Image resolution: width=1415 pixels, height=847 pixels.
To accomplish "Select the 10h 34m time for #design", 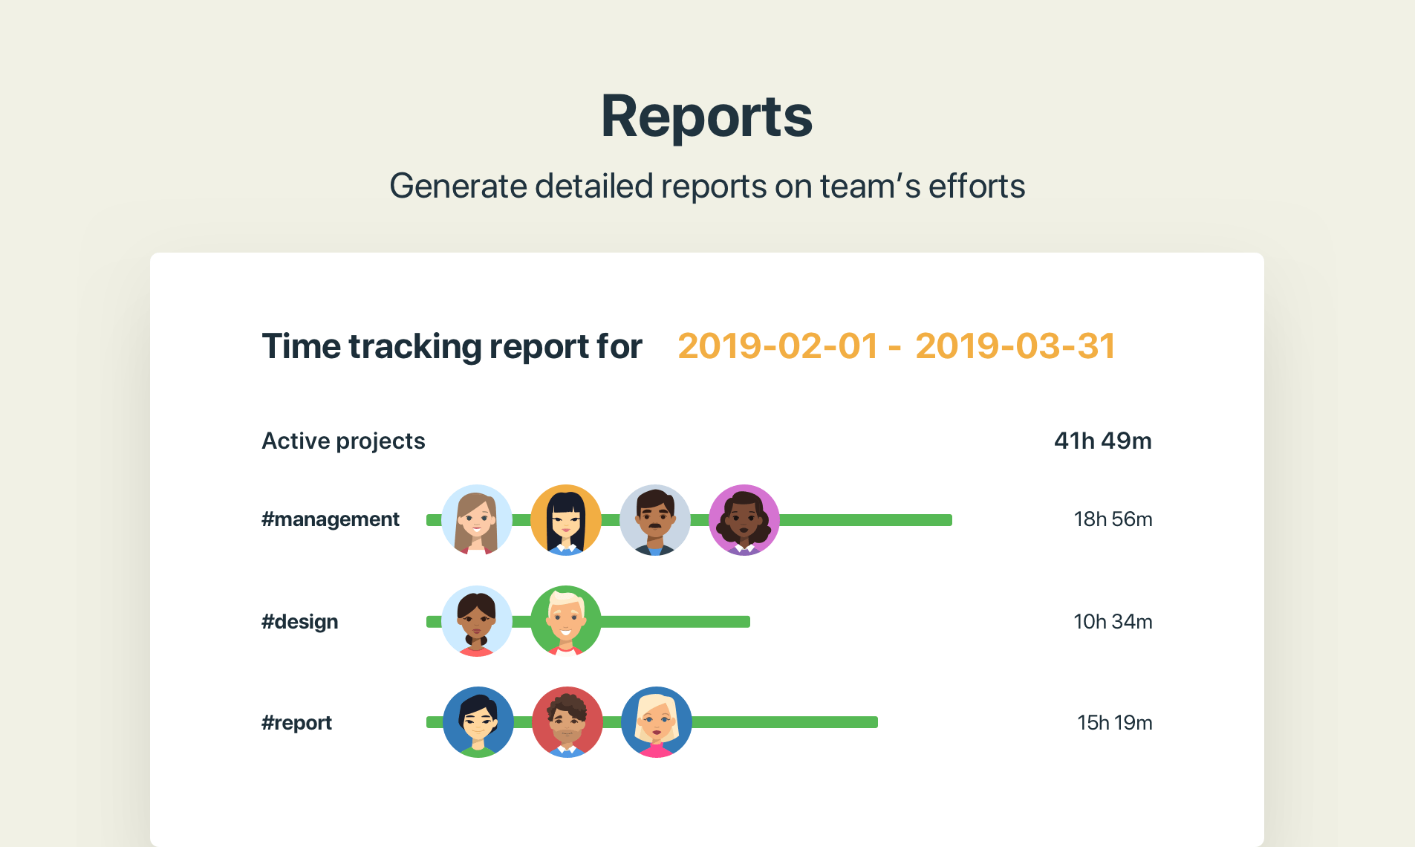I will coord(1113,621).
